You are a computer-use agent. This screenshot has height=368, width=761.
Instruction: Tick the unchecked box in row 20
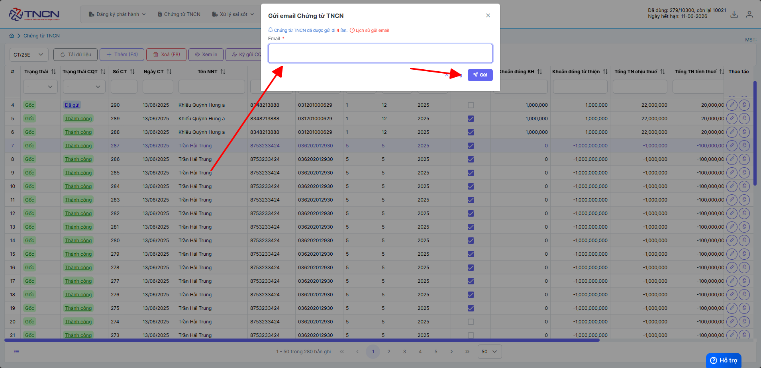(x=471, y=322)
